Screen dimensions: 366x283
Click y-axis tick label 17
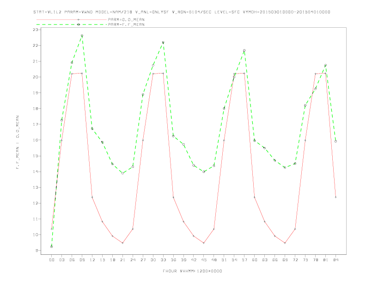pos(35,124)
